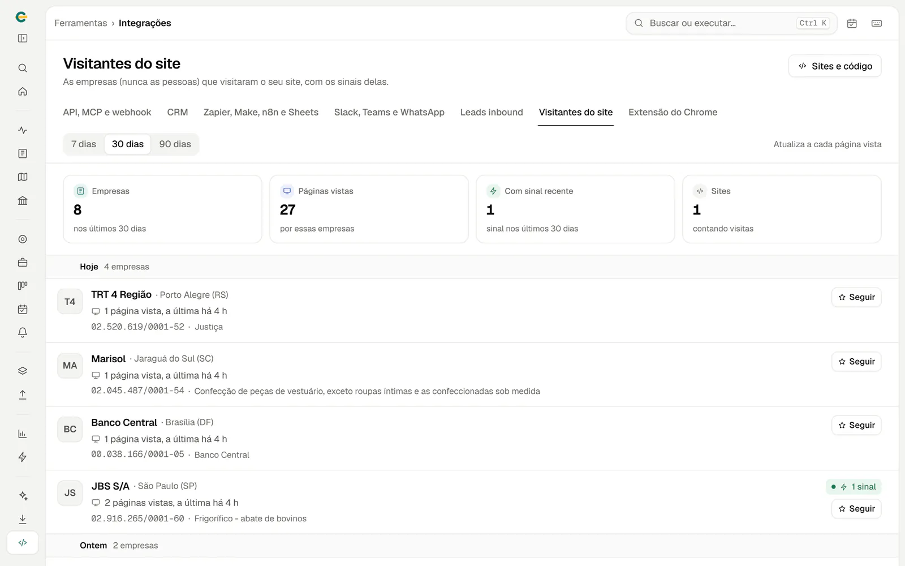Click the calendar icon in the top bar

coord(852,23)
